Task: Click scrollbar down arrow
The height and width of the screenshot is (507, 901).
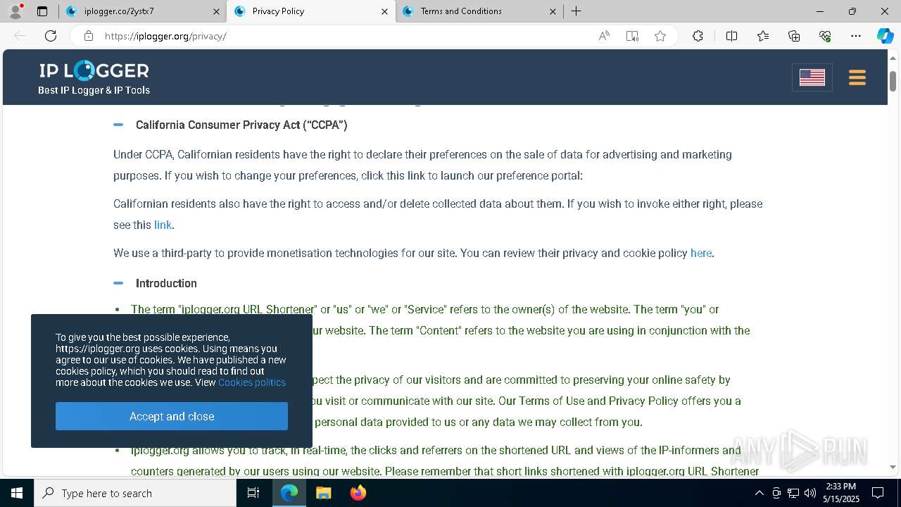Action: click(893, 467)
